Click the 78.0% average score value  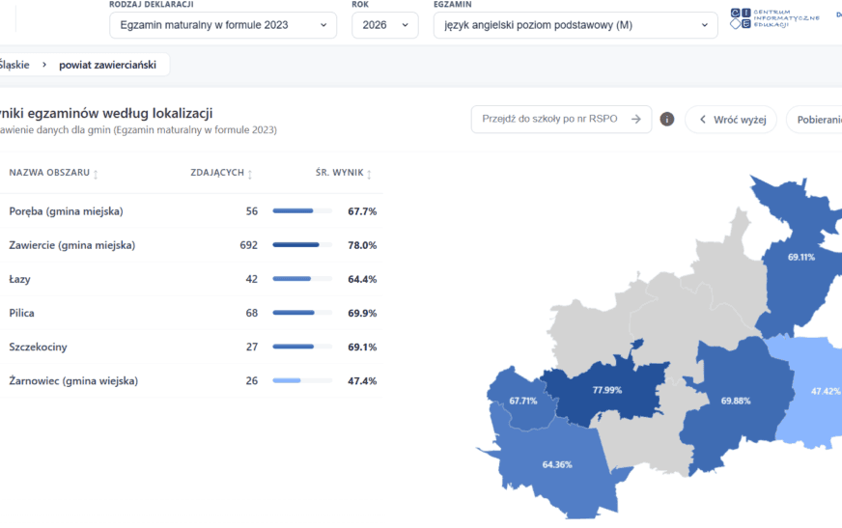[x=362, y=245]
